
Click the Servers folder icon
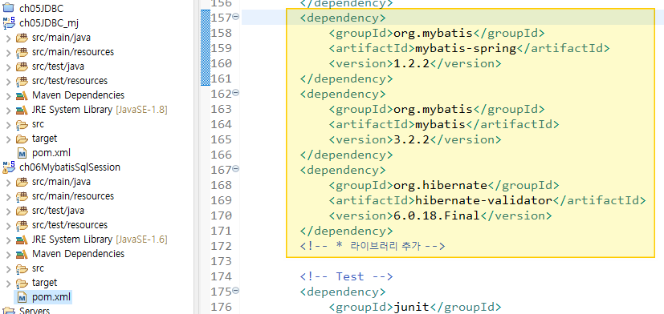pyautogui.click(x=8, y=311)
